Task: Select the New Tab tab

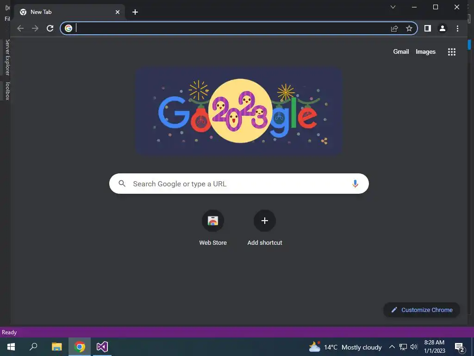Action: point(69,12)
